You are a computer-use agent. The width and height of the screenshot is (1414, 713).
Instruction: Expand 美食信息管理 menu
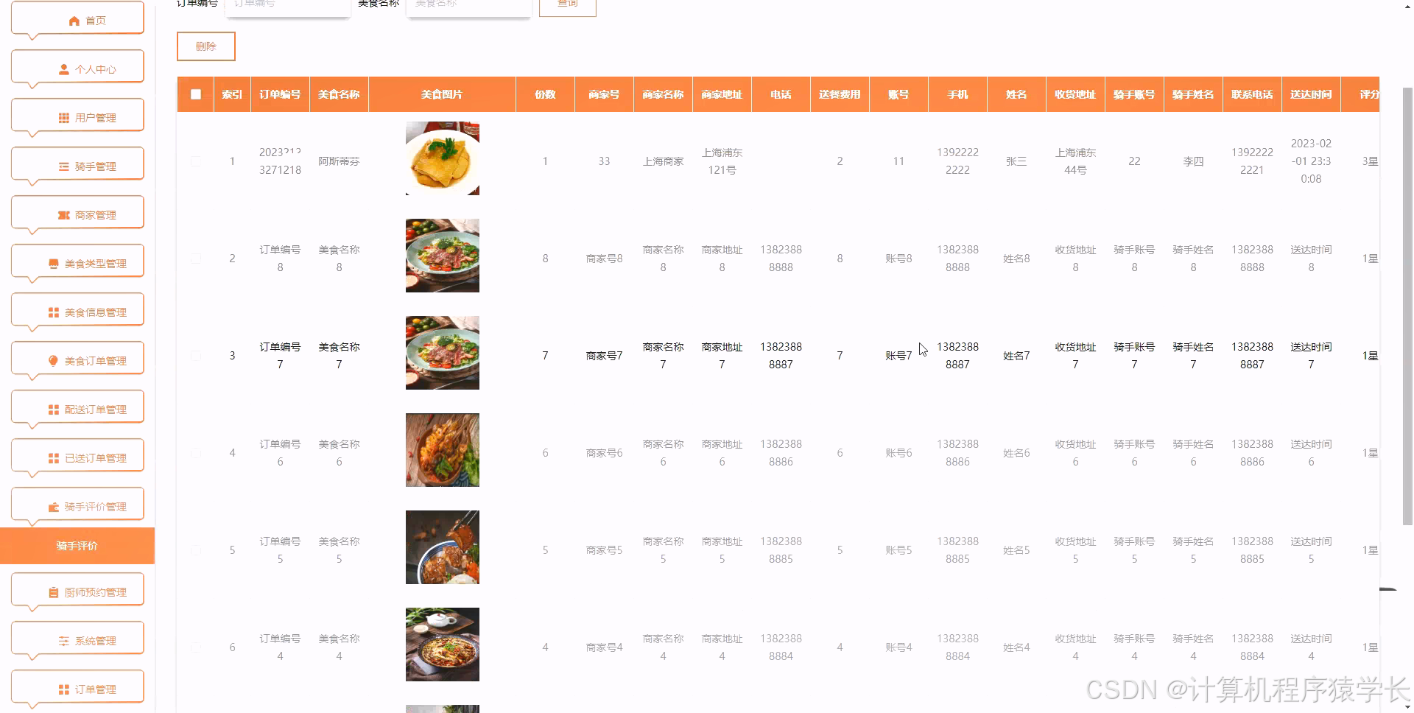(x=77, y=311)
